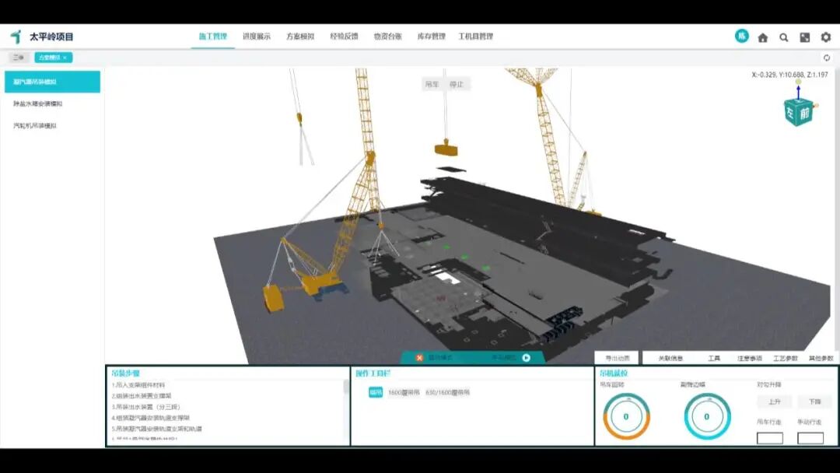Click the 停止 button above the viewport
840x473 pixels.
click(457, 84)
